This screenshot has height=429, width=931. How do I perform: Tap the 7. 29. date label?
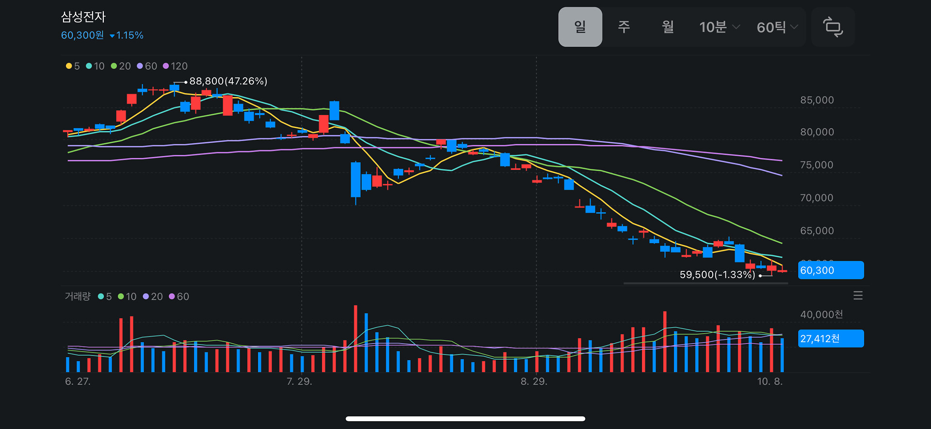point(299,381)
